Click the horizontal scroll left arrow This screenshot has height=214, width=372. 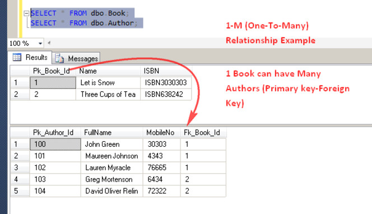click(x=49, y=43)
